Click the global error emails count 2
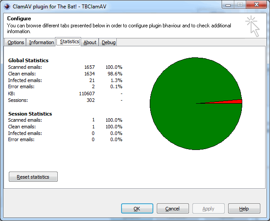Viewport: 270px width, 221px height. click(x=93, y=86)
